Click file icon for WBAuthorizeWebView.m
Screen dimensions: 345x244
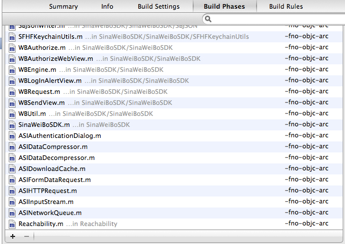tap(12, 59)
